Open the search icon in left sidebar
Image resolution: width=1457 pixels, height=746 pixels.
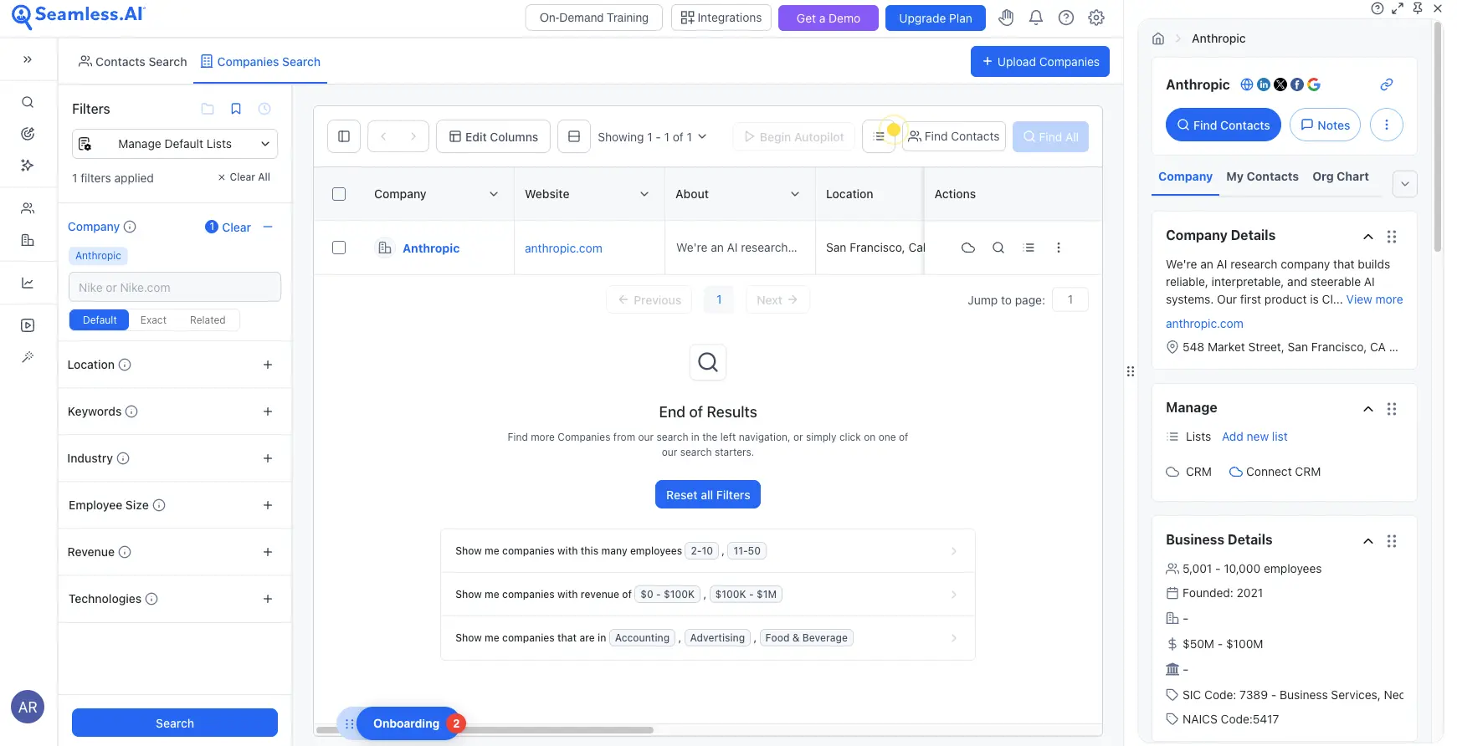click(x=28, y=102)
